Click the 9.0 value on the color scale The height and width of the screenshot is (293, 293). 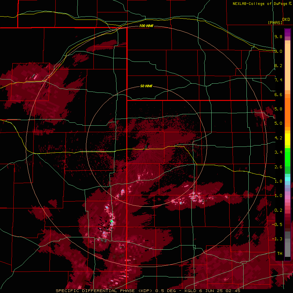tap(278, 51)
